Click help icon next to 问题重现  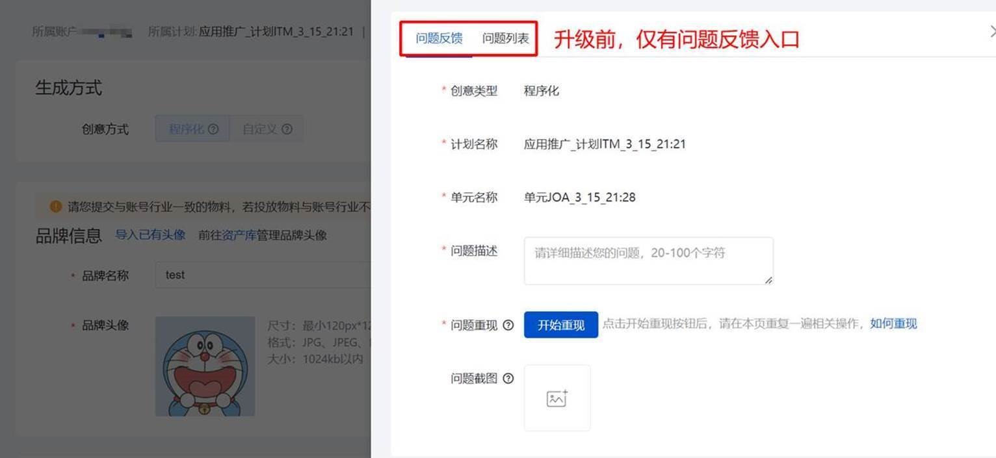coord(508,325)
